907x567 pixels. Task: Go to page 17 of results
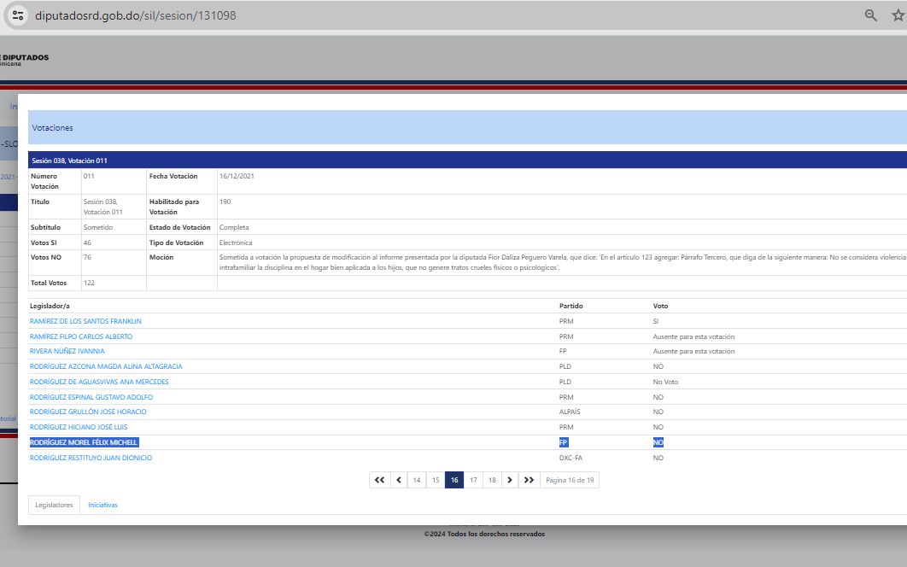coord(473,480)
